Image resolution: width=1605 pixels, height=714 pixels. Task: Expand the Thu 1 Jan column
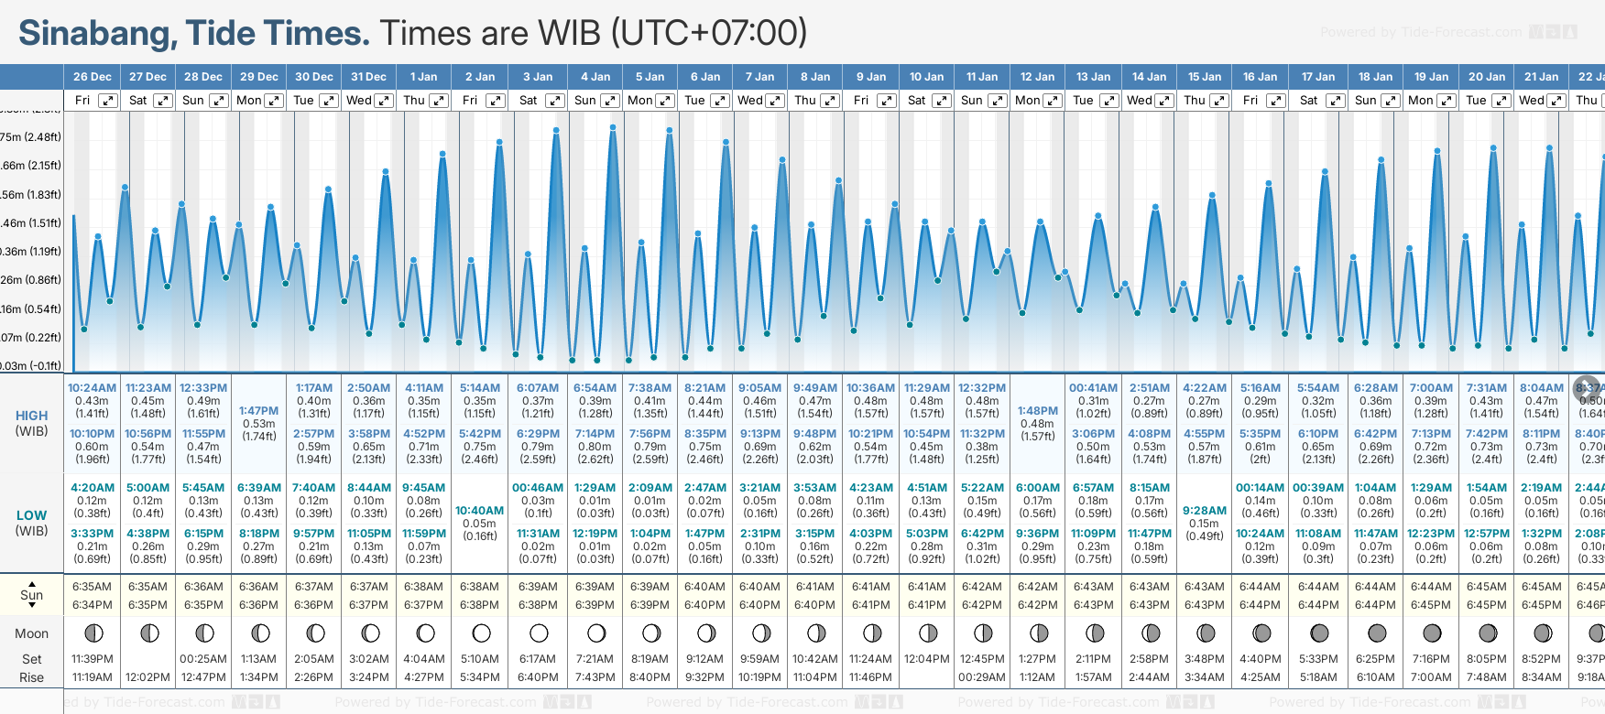click(439, 101)
